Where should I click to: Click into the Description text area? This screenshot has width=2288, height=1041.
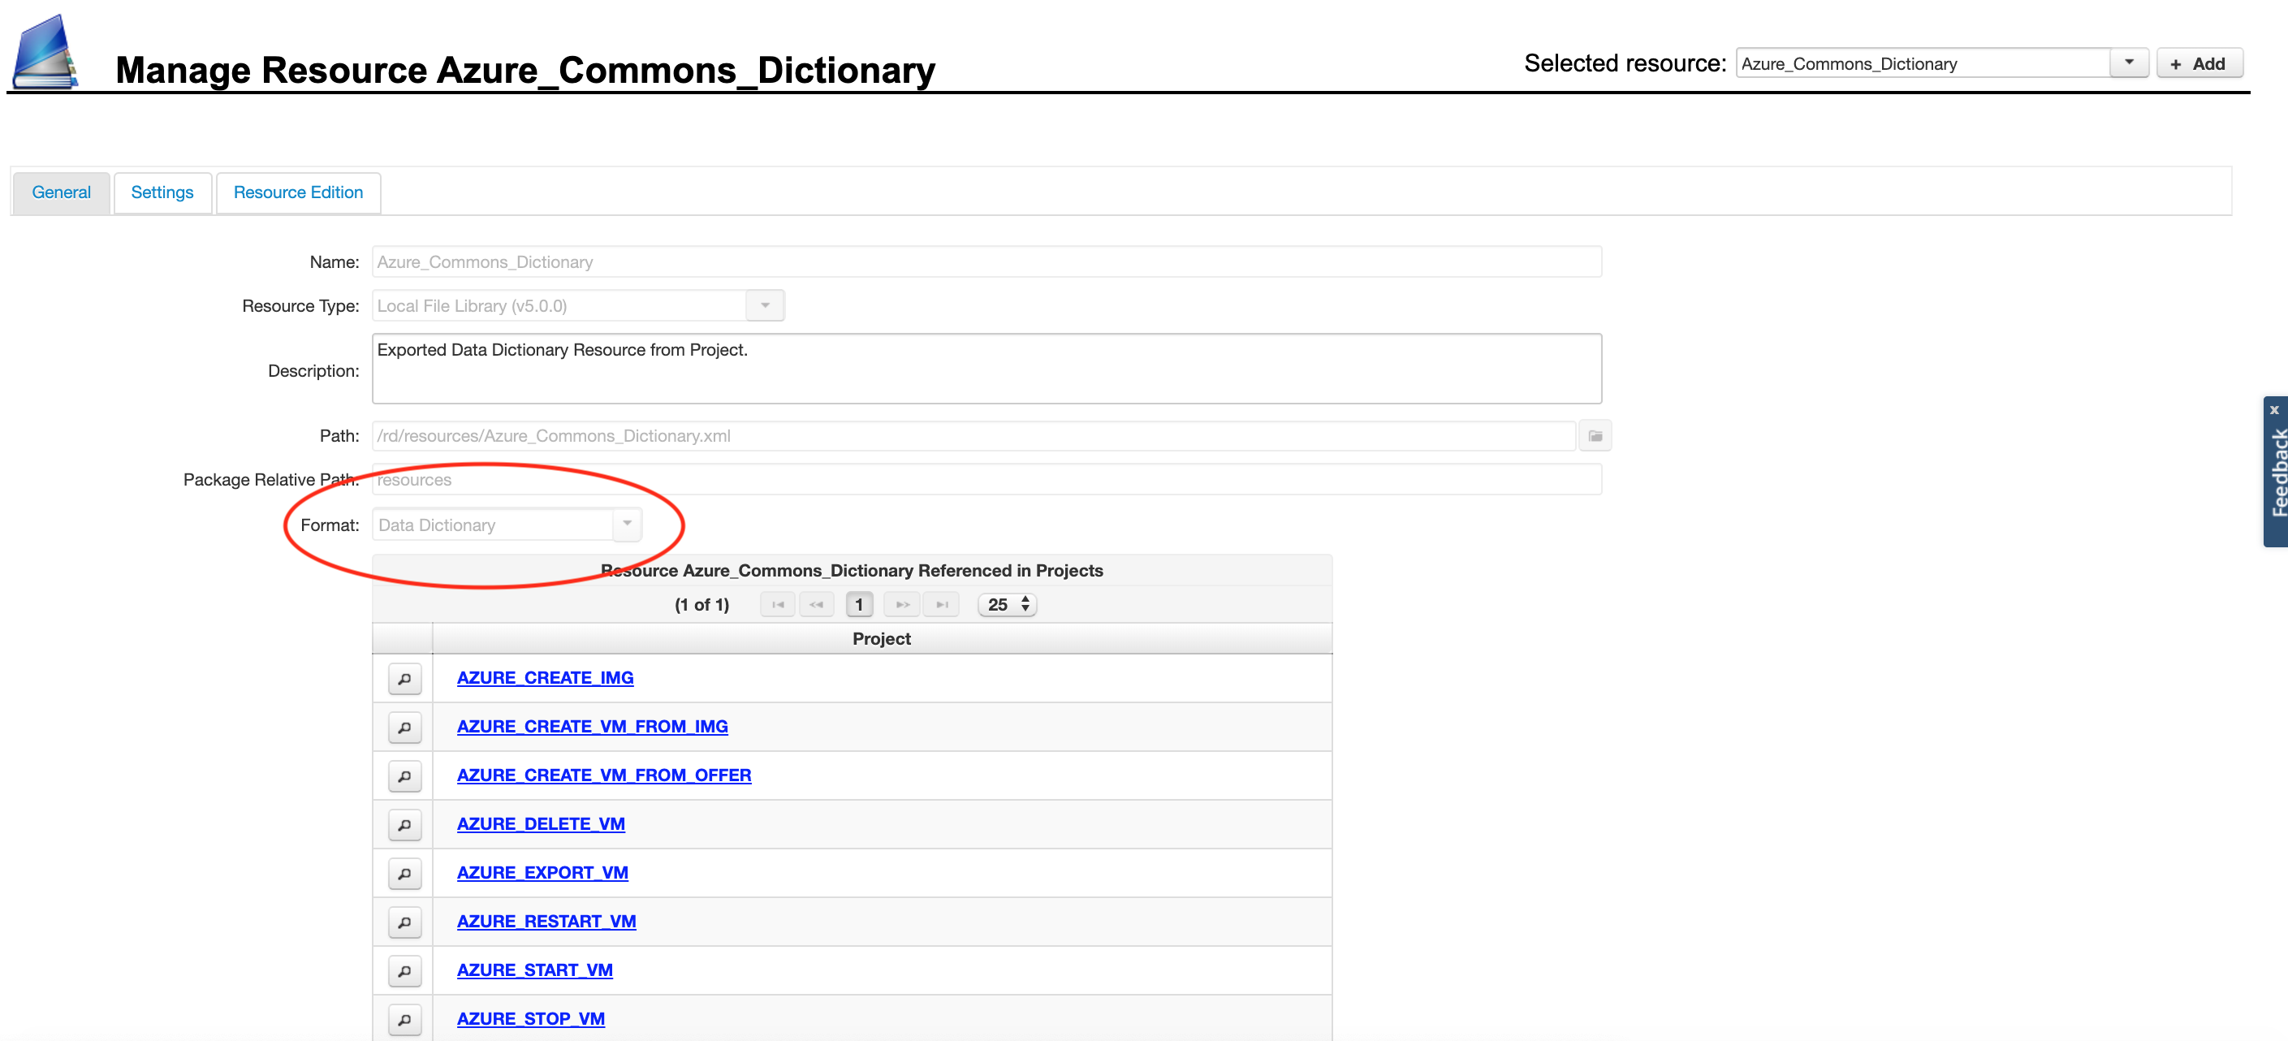[x=986, y=369]
